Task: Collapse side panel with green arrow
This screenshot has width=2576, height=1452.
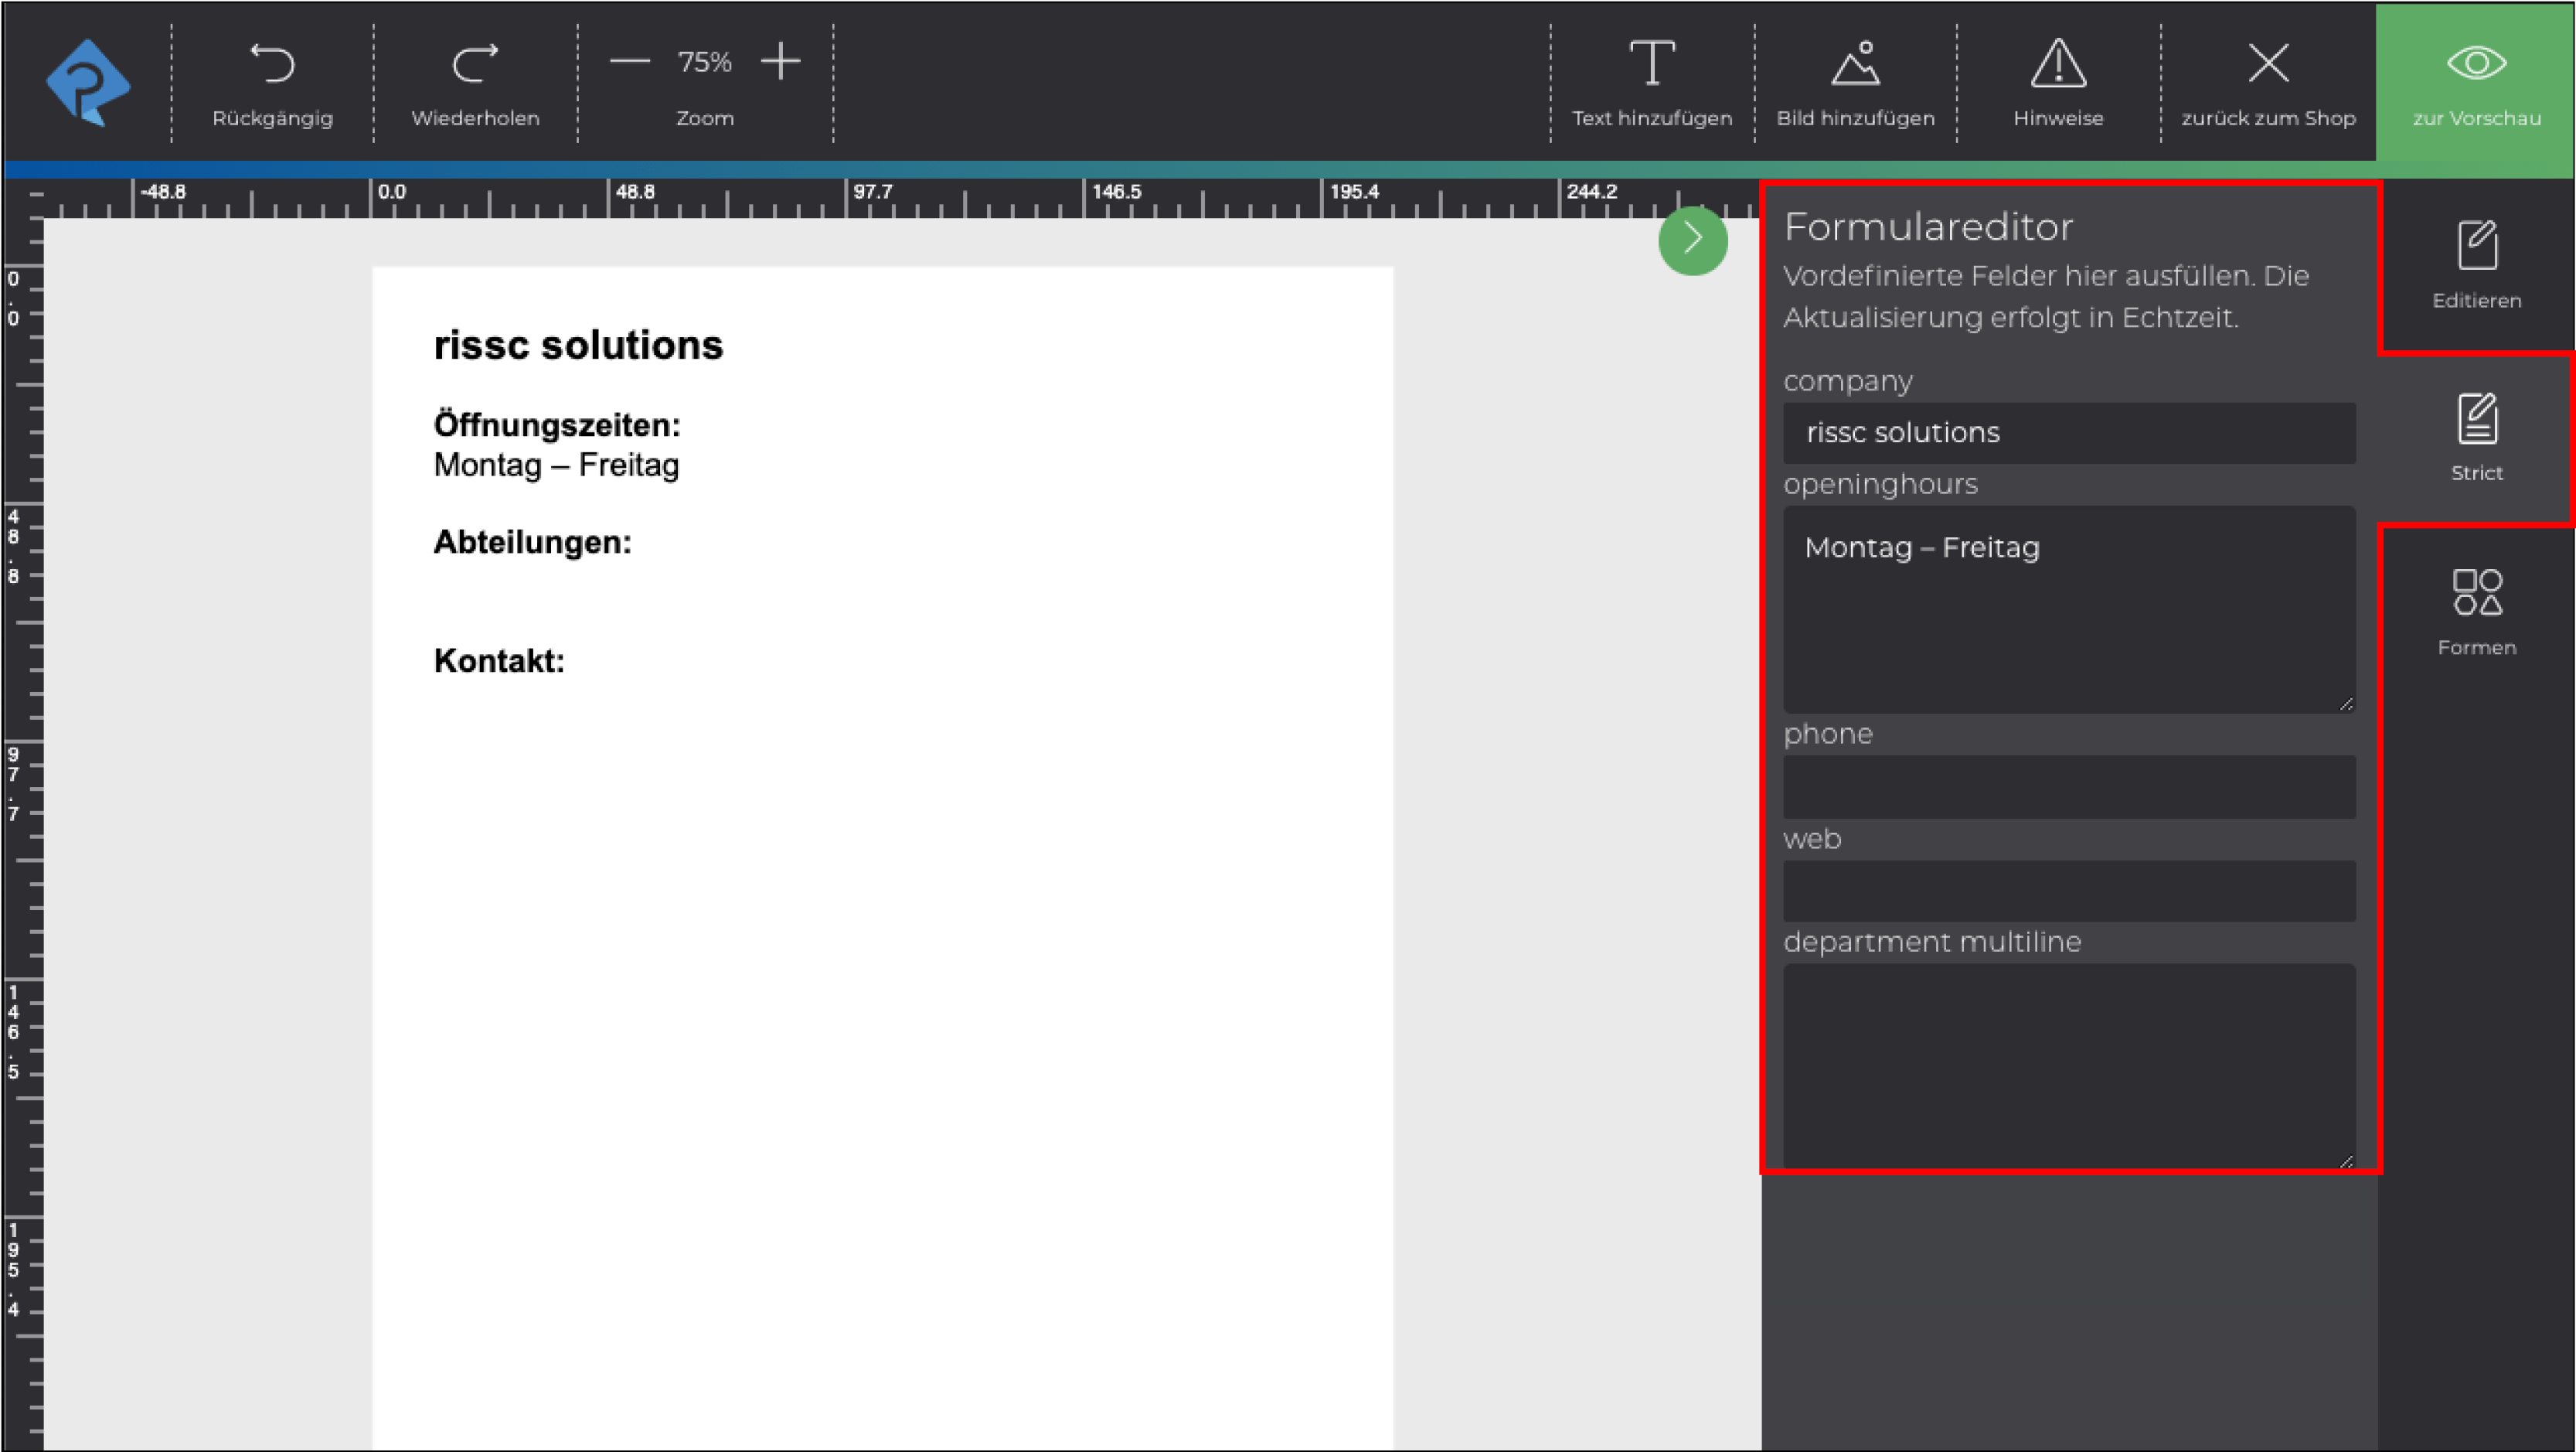Action: tap(1692, 240)
